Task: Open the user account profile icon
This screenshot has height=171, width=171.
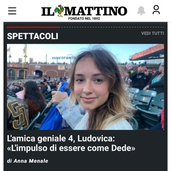Action: click(156, 10)
